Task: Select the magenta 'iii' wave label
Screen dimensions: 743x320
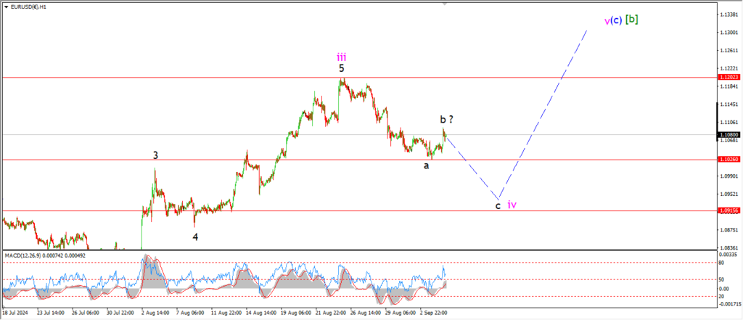Action: pyautogui.click(x=341, y=56)
